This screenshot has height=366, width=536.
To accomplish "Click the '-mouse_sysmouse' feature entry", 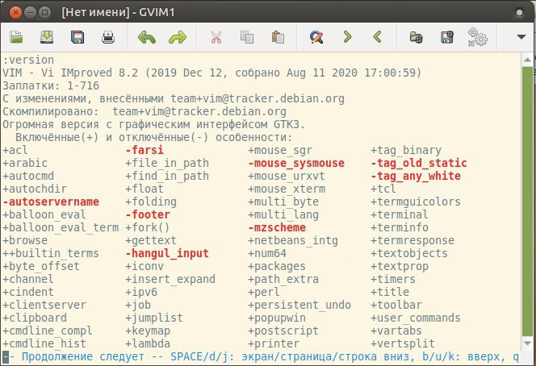I will tap(296, 163).
